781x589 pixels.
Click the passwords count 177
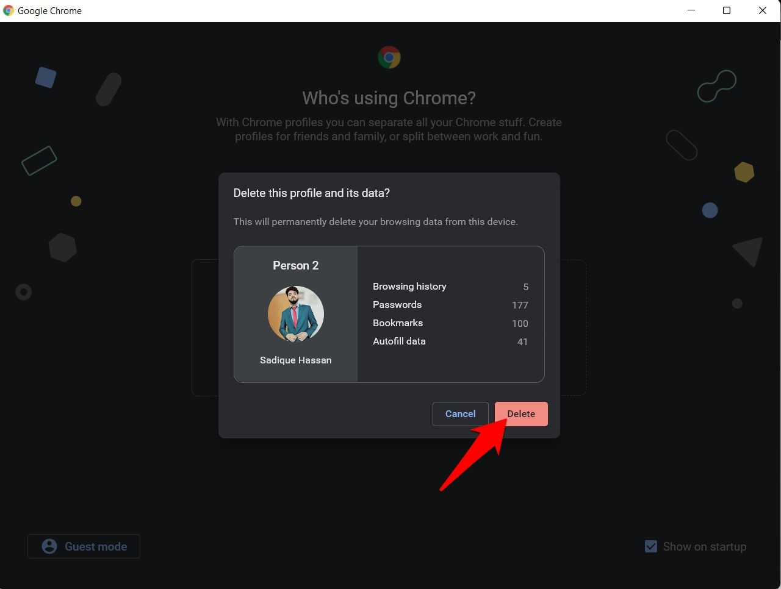click(x=520, y=305)
